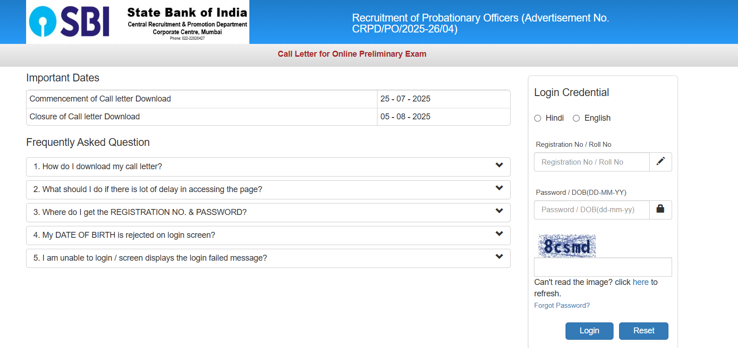Screen dimensions: 738x348
Task: Click the captcha text entry box
Action: (603, 267)
